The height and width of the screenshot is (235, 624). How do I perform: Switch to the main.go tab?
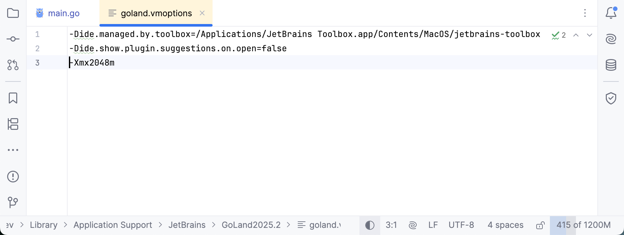(63, 13)
